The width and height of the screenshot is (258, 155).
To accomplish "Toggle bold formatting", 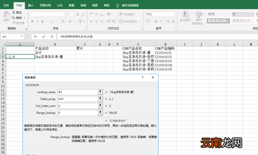I will [x=32, y=22].
